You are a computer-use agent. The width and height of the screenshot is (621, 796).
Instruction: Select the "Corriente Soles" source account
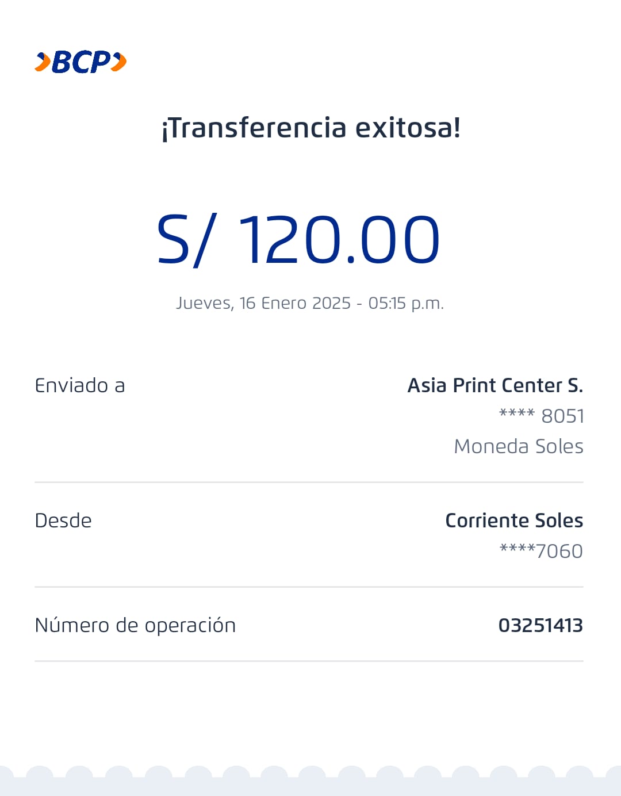[x=514, y=521]
